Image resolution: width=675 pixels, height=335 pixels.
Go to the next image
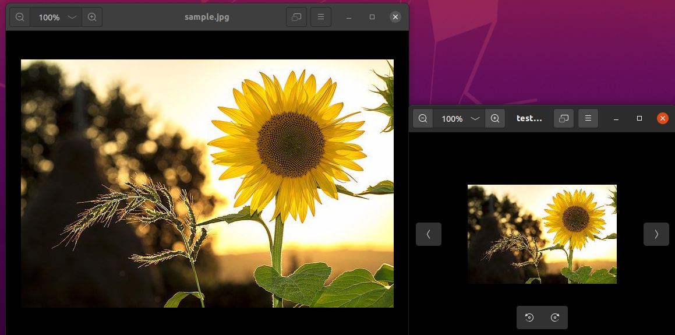[656, 234]
